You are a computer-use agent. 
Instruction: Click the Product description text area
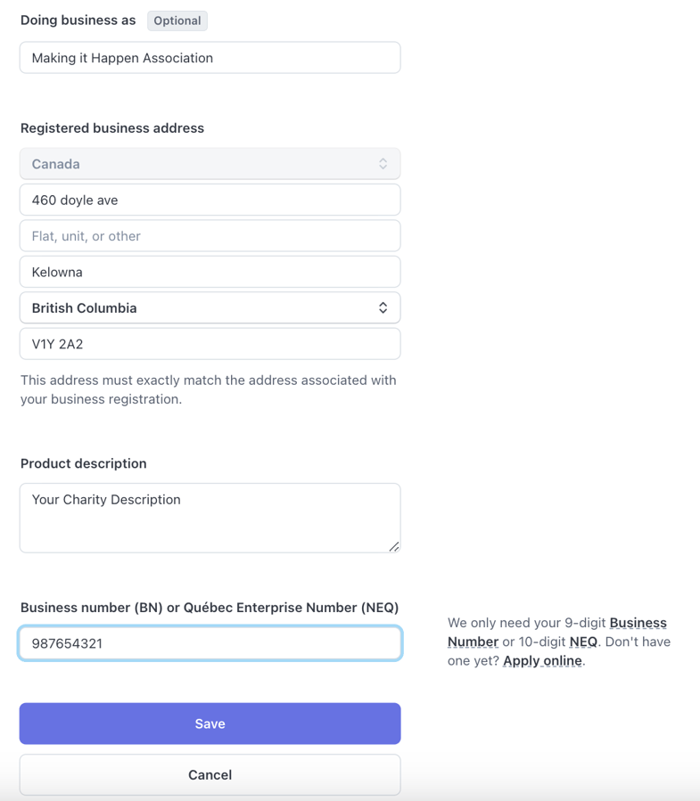(210, 517)
